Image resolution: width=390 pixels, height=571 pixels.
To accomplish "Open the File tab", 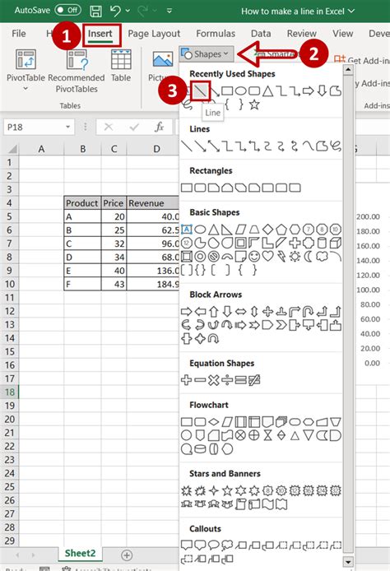I will pos(19,34).
